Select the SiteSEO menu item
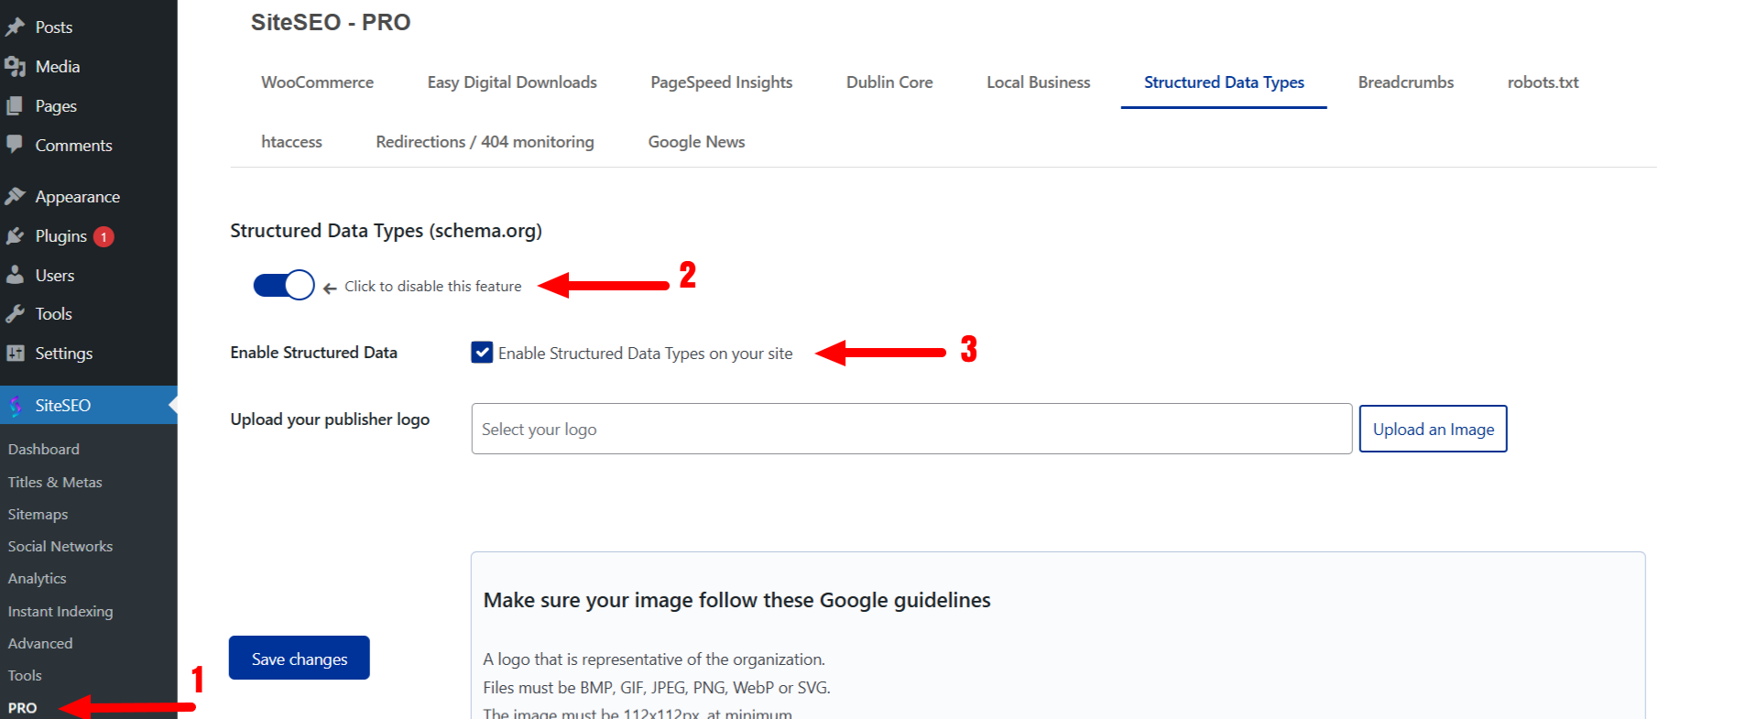The image size is (1746, 719). (88, 405)
